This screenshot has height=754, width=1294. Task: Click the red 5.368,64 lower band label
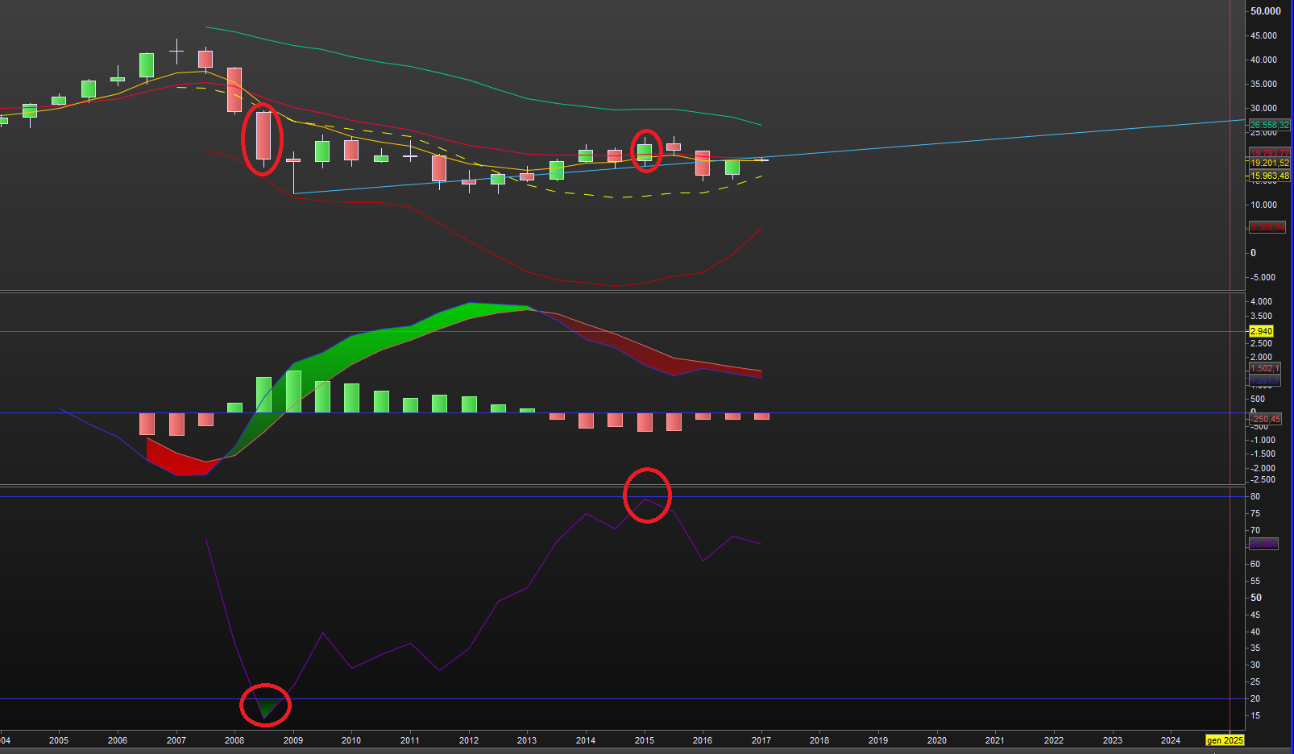point(1267,227)
